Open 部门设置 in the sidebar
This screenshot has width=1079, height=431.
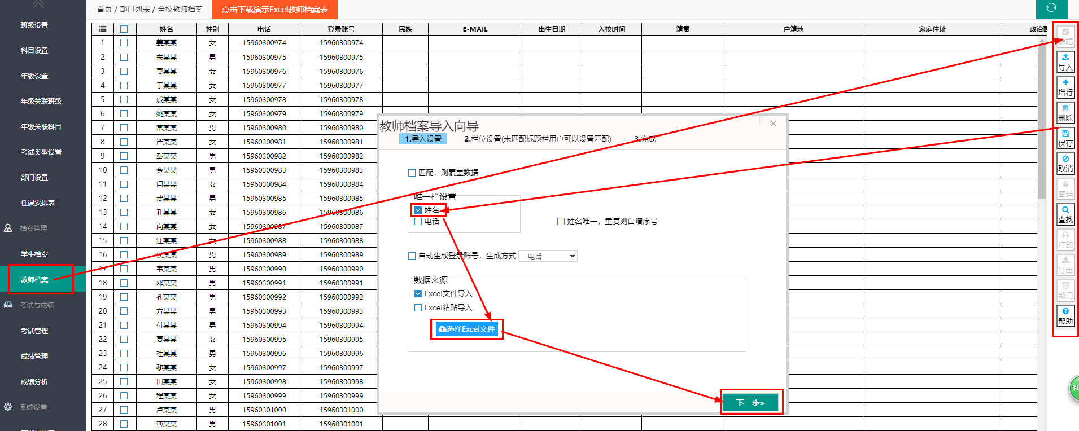pos(34,178)
